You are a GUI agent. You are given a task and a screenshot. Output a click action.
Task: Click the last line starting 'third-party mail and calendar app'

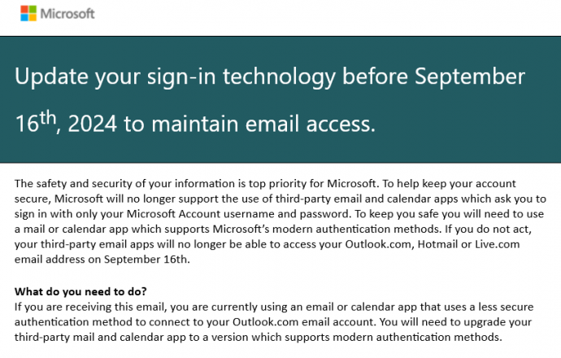tap(259, 337)
